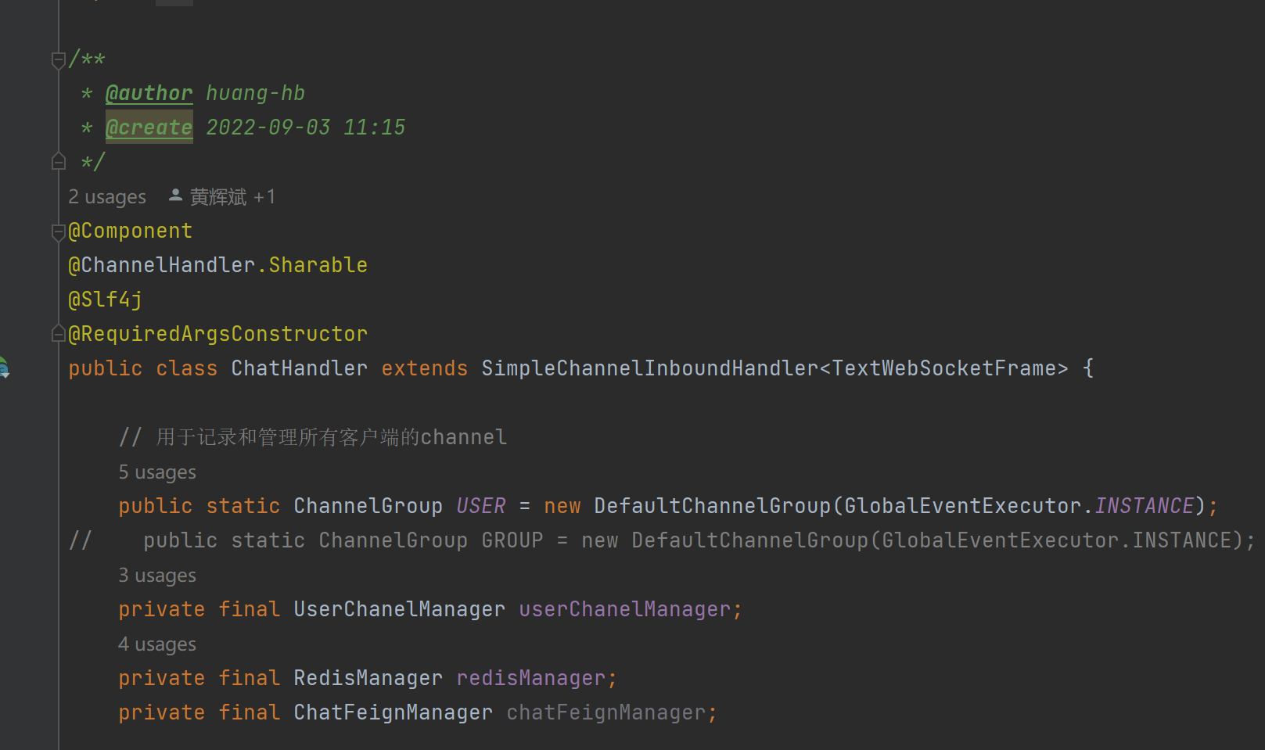The height and width of the screenshot is (750, 1265).
Task: Click SimpleChannelInboundHandler superclass name
Action: click(650, 368)
